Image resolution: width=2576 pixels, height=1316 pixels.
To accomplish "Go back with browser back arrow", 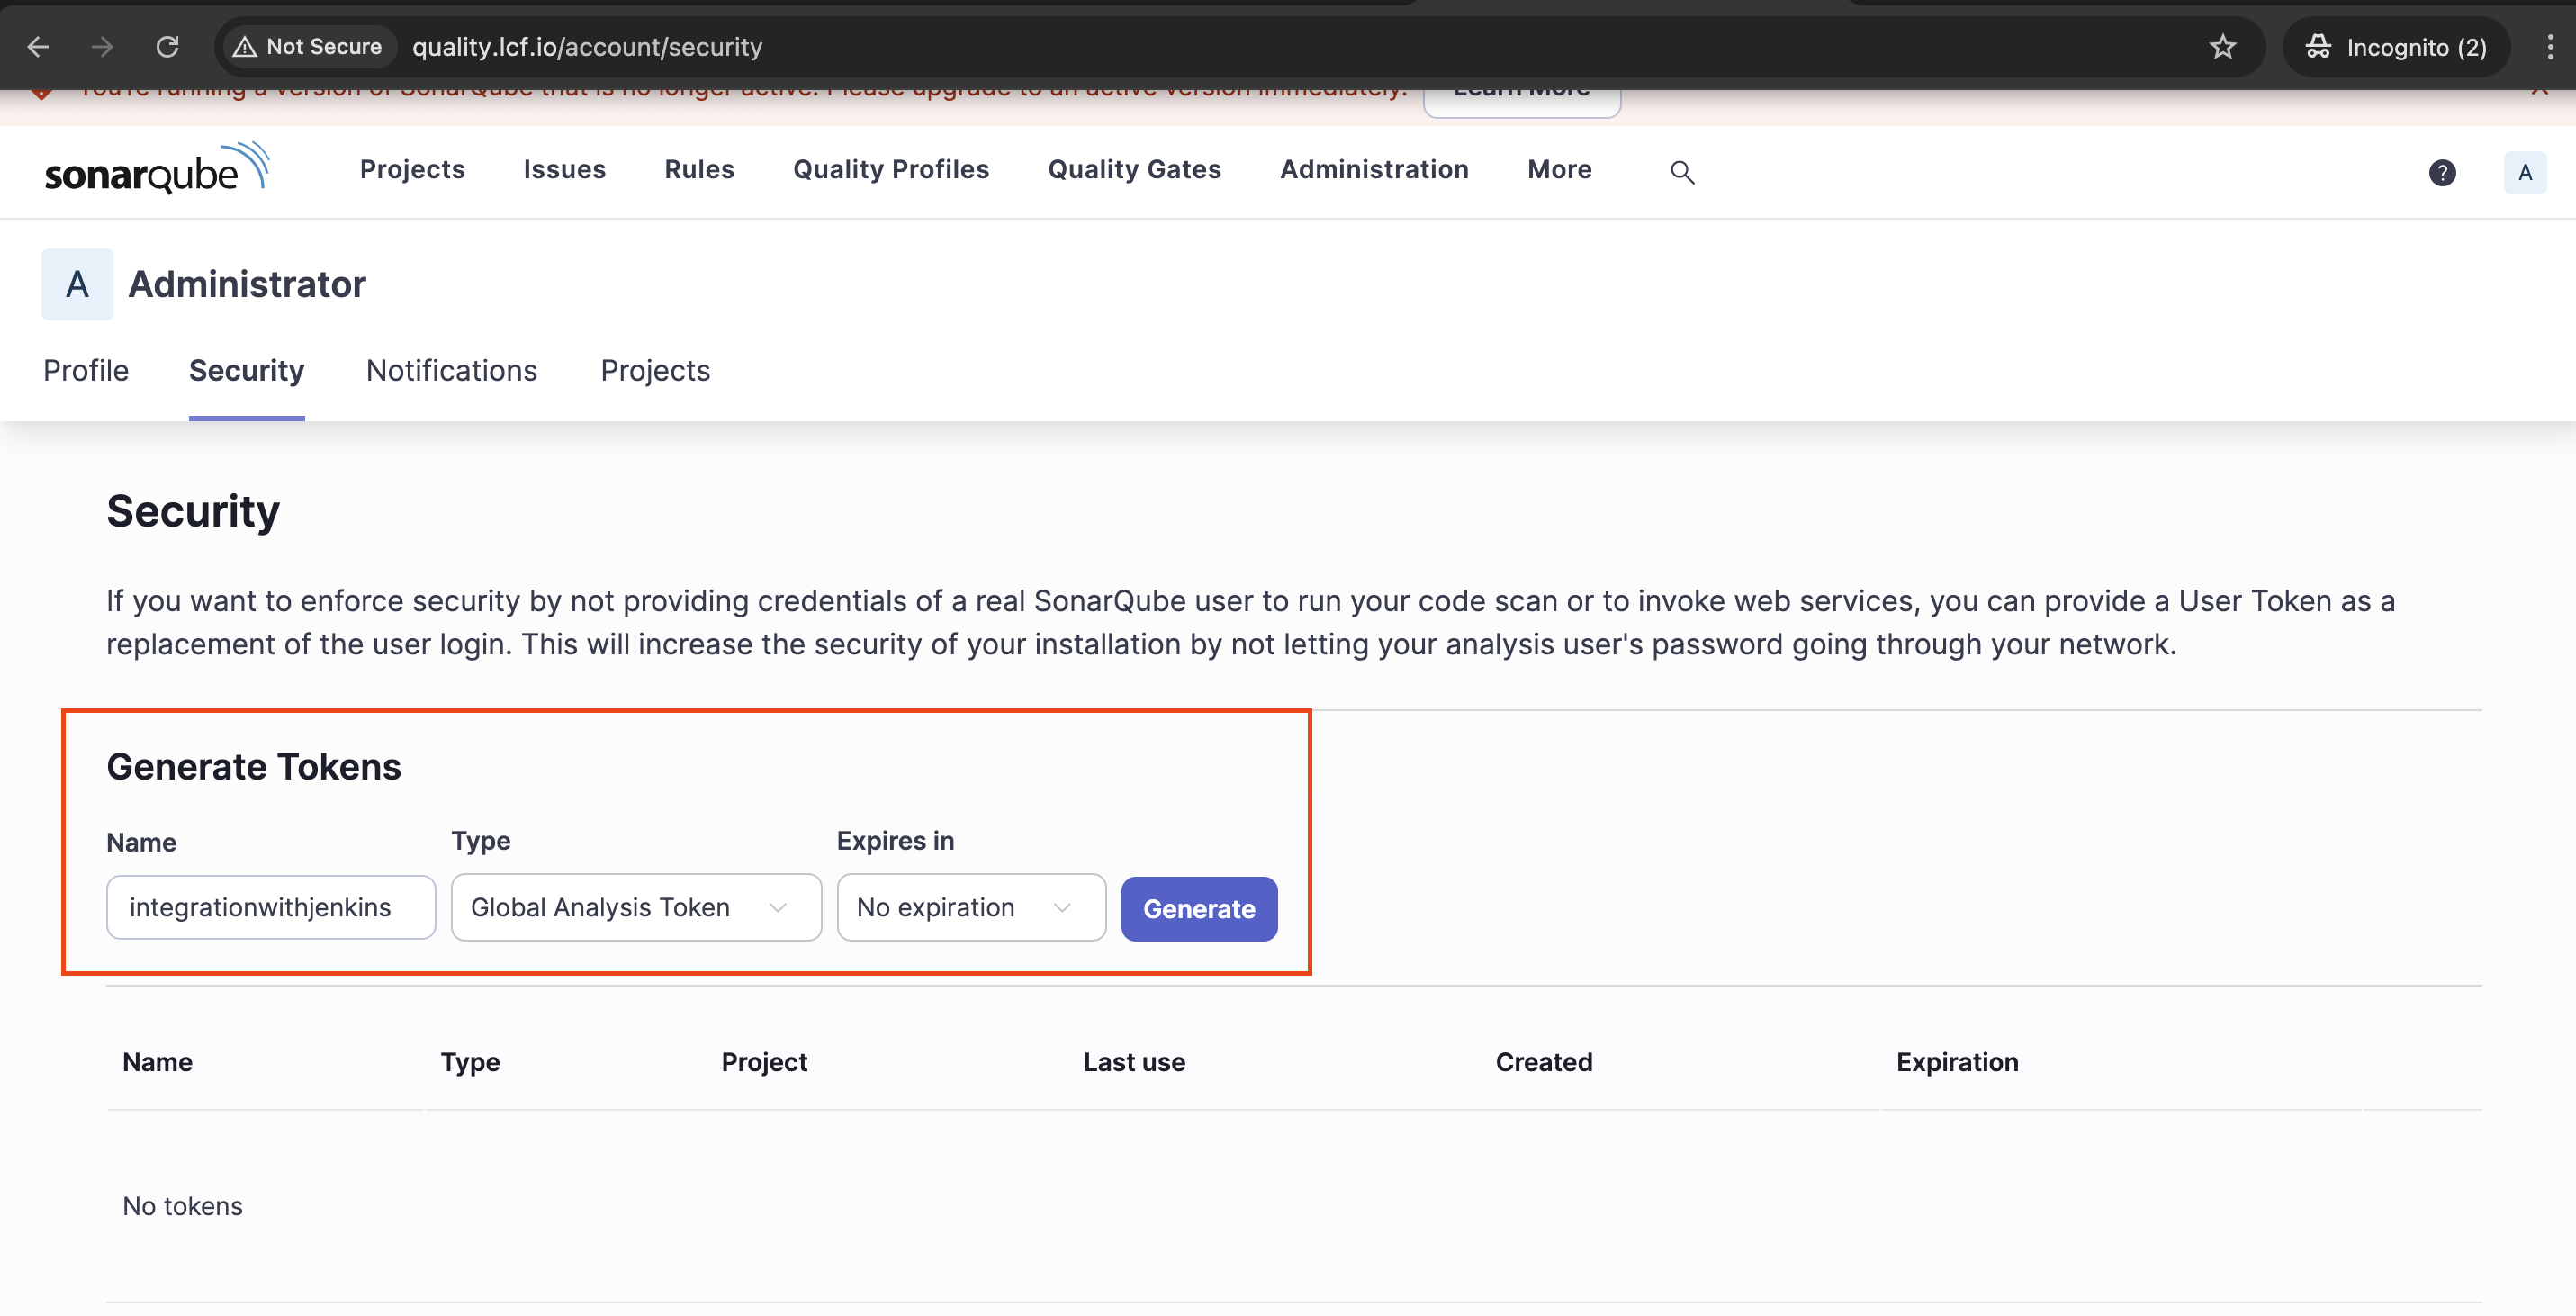I will 38,47.
